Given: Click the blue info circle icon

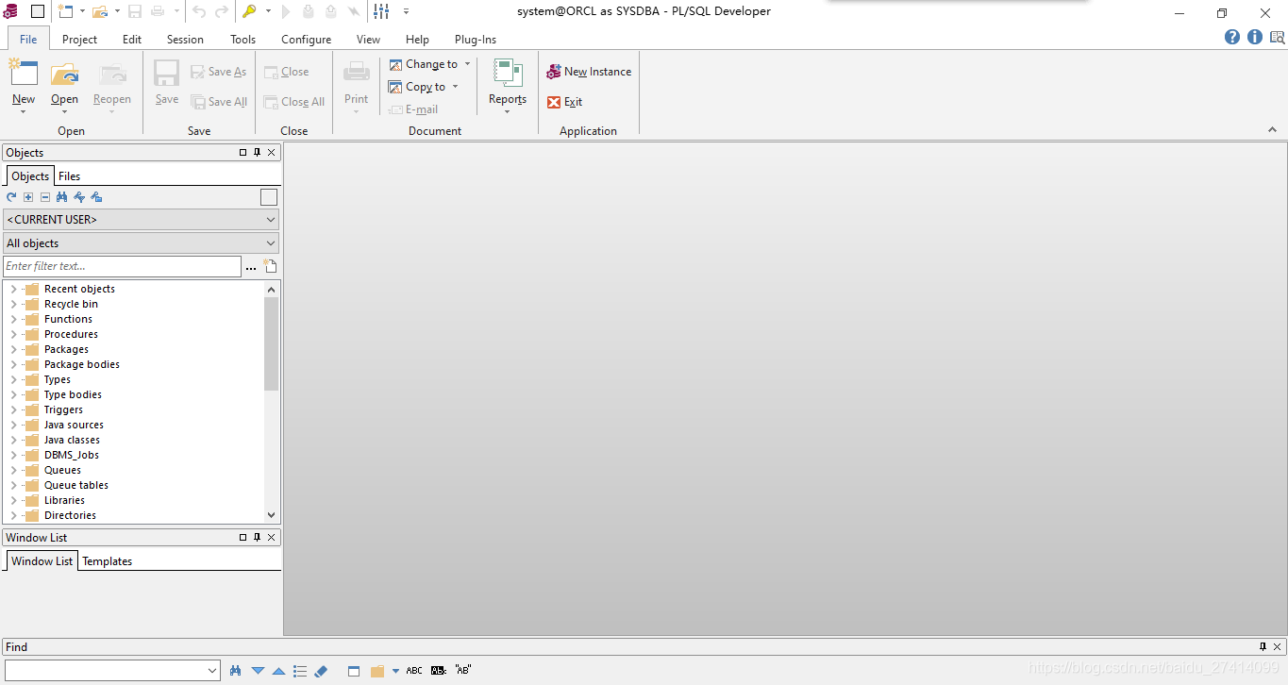Looking at the screenshot, I should click(x=1255, y=37).
